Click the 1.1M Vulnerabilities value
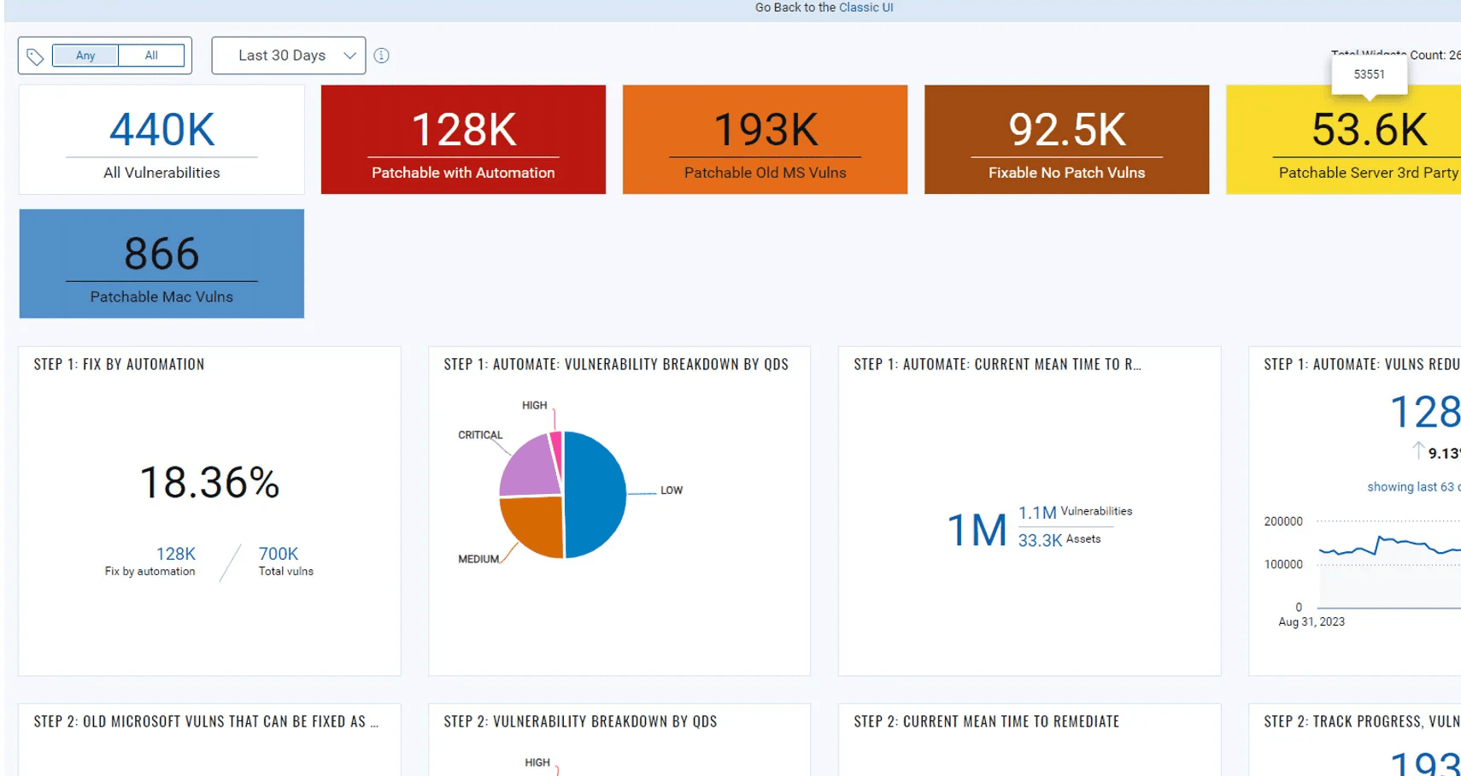Viewport: 1461px width, 776px height. point(1037,513)
